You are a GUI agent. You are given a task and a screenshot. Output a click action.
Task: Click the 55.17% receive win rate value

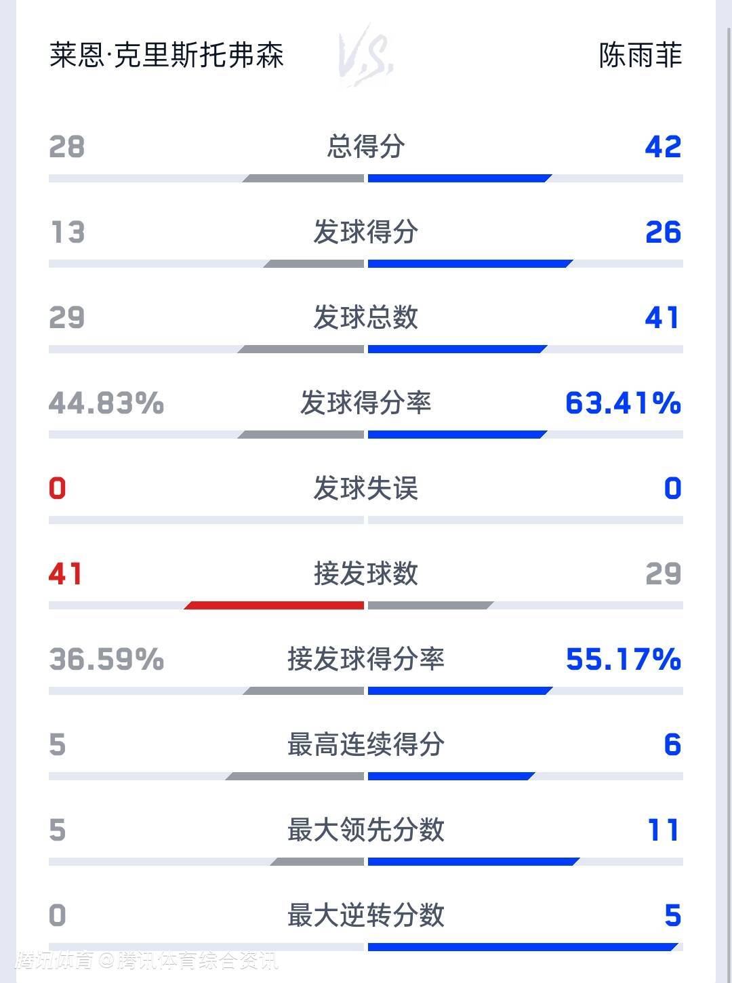point(623,659)
